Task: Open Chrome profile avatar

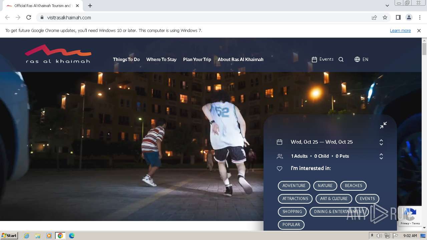Action: (x=409, y=17)
